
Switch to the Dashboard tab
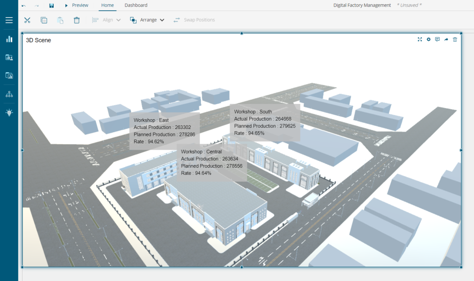pos(136,6)
